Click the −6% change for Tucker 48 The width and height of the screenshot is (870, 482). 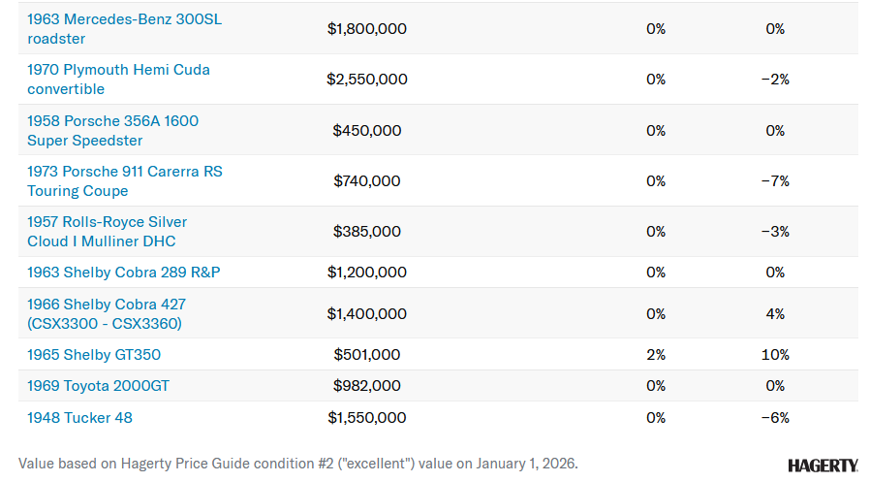point(775,418)
